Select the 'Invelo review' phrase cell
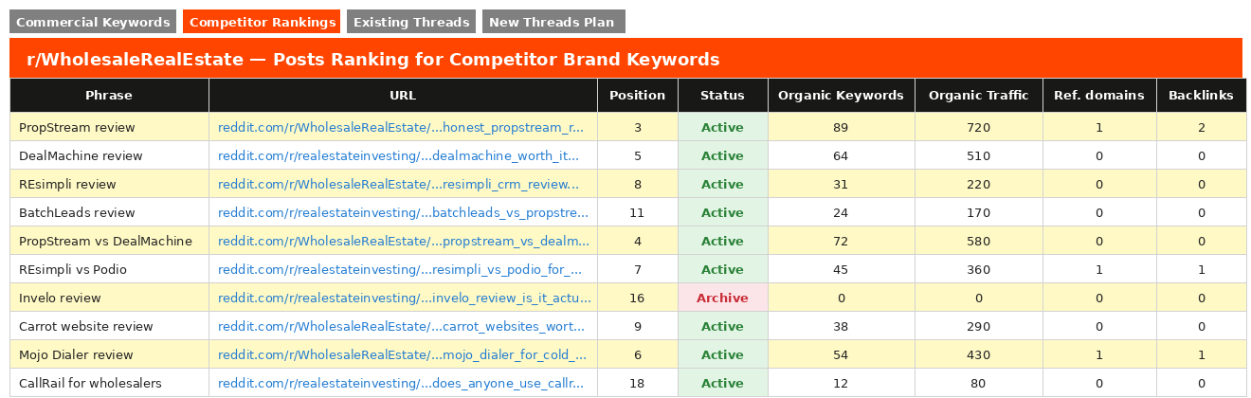Screen dimensions: 1251x398 coord(109,298)
